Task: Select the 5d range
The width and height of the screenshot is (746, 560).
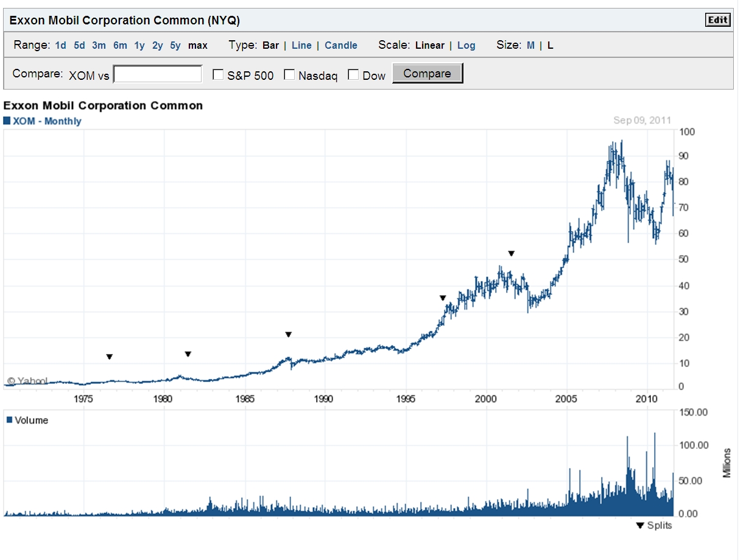Action: click(80, 45)
